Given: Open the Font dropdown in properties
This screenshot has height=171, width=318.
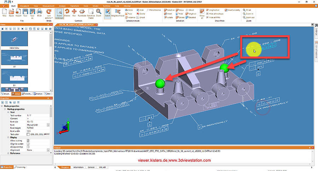Looking at the screenshot, I should tap(48, 125).
